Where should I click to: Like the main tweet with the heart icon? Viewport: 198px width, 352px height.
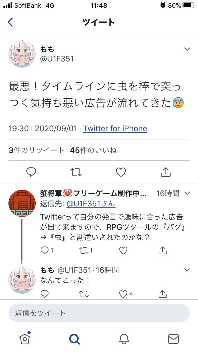pos(121,172)
